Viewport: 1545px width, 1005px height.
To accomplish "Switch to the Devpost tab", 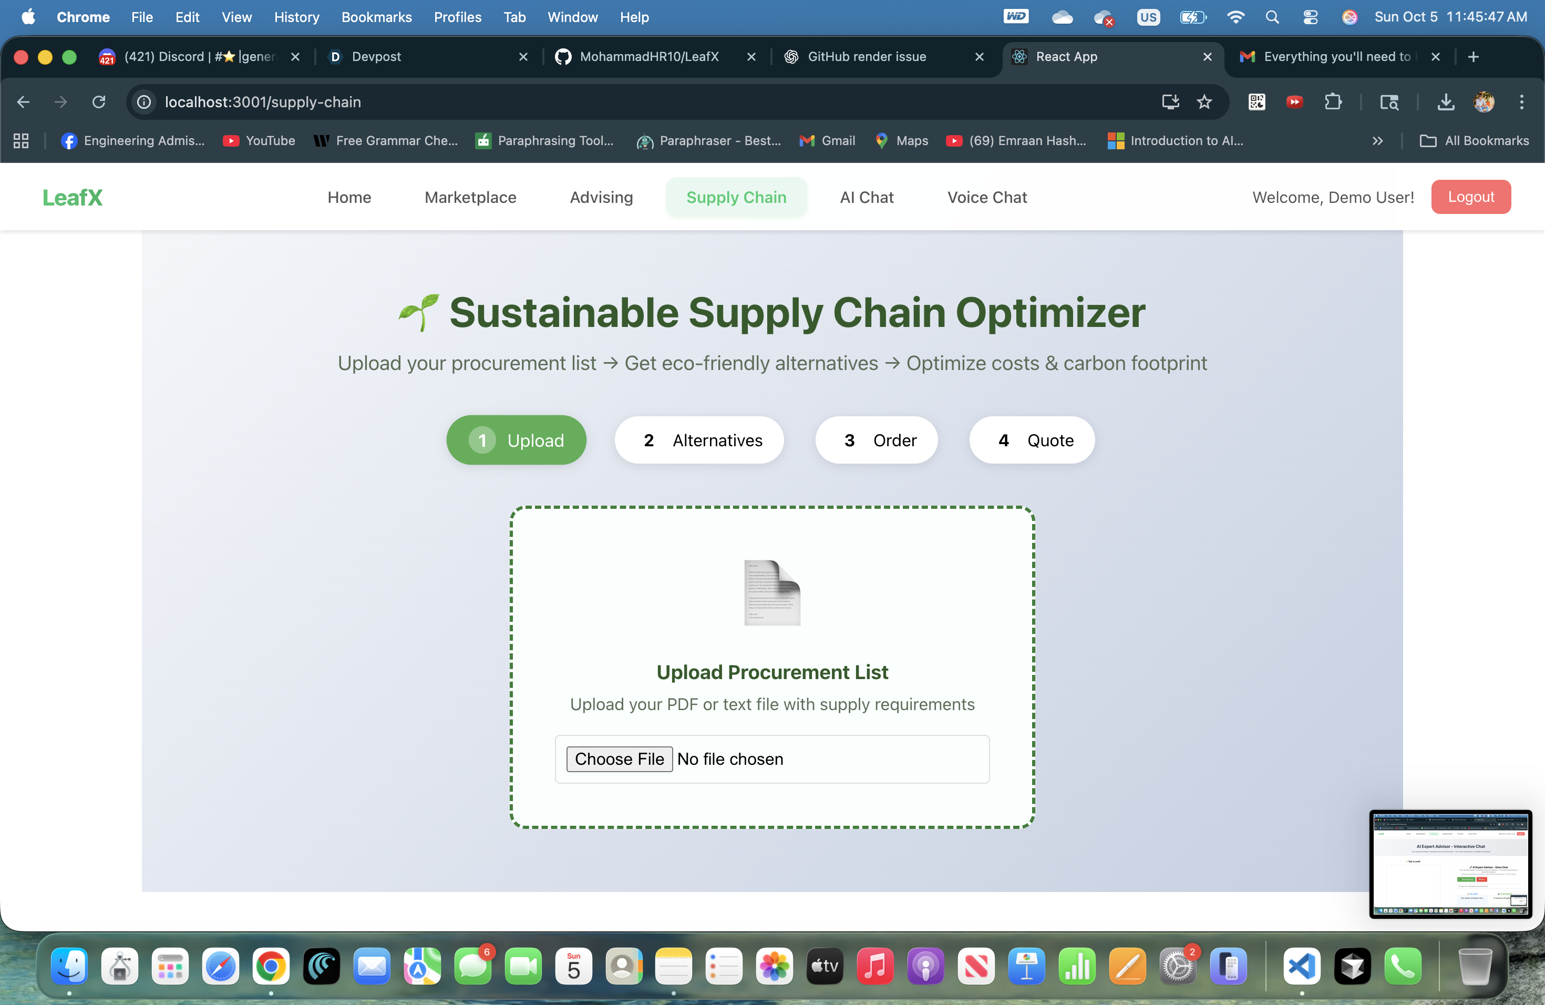I will tap(376, 56).
